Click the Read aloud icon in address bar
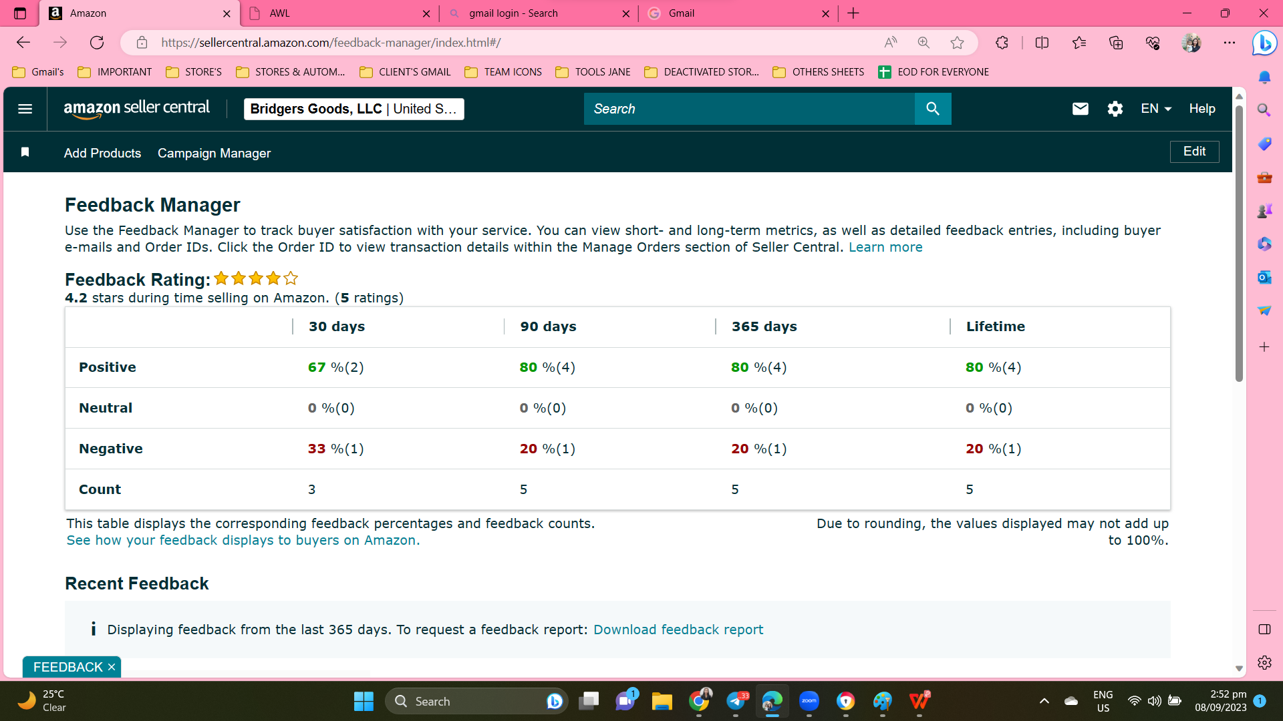Image resolution: width=1283 pixels, height=721 pixels. pos(891,43)
